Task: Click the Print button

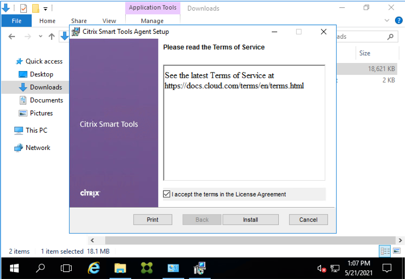Action: 153,220
